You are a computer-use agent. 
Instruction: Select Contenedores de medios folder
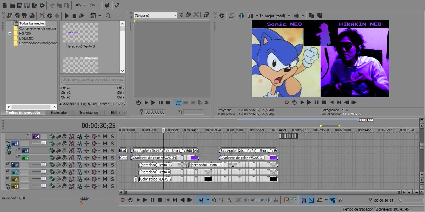38,28
